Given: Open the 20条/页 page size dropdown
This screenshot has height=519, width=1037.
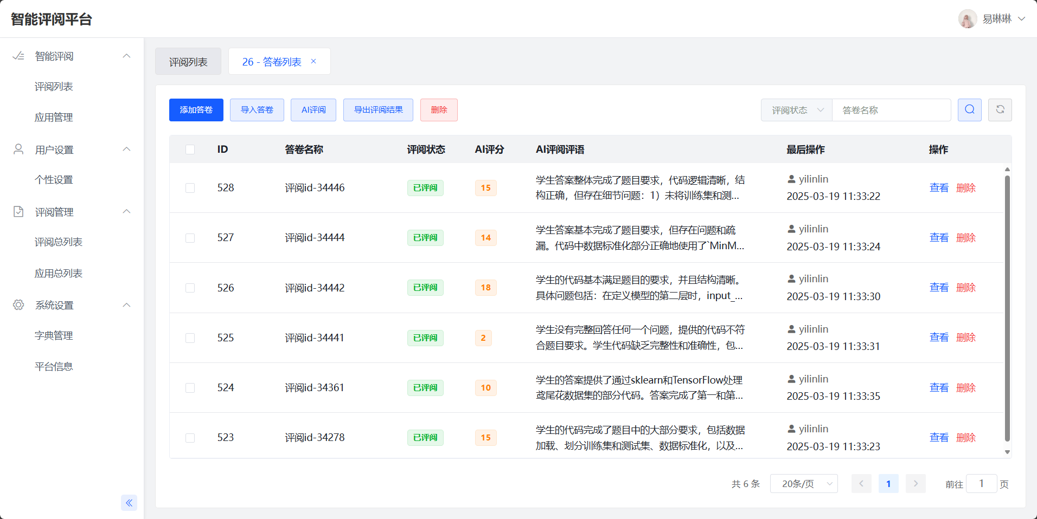Looking at the screenshot, I should (x=804, y=484).
